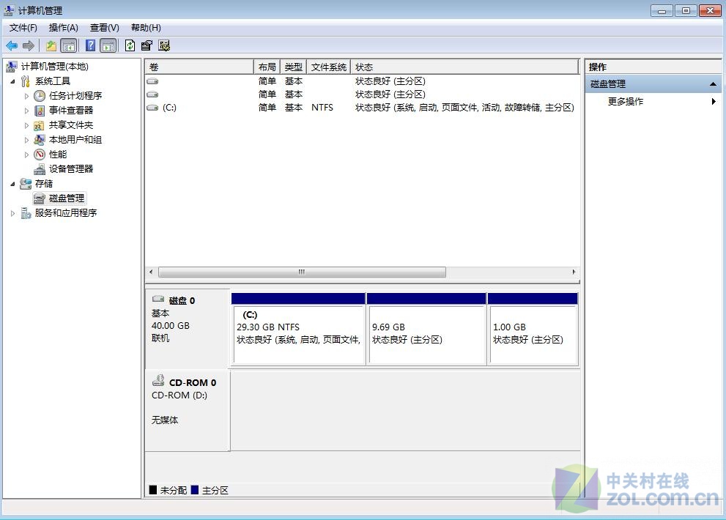Click the folder toolbar icon
Viewport: 726px width, 520px height.
51,45
